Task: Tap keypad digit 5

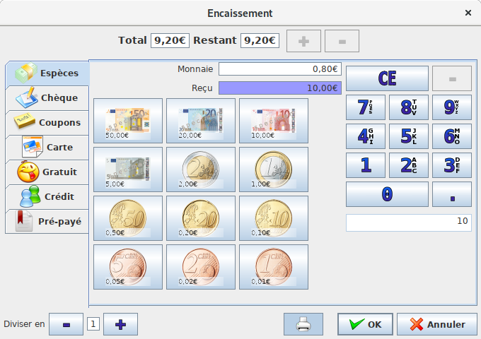Action: point(409,136)
